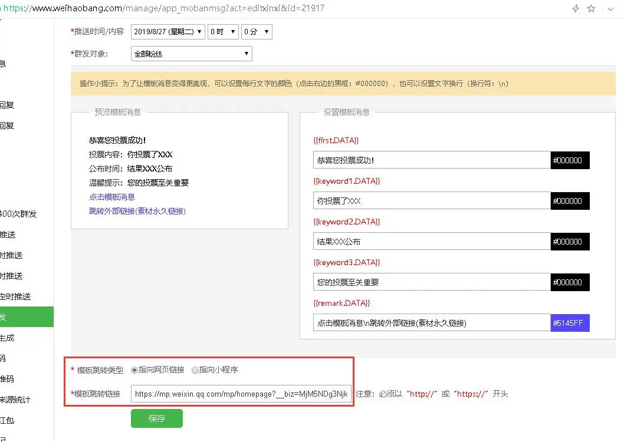Image resolution: width=624 pixels, height=442 pixels.
Task: Open the 全部粉丝 audience dropdown
Action: pos(192,54)
